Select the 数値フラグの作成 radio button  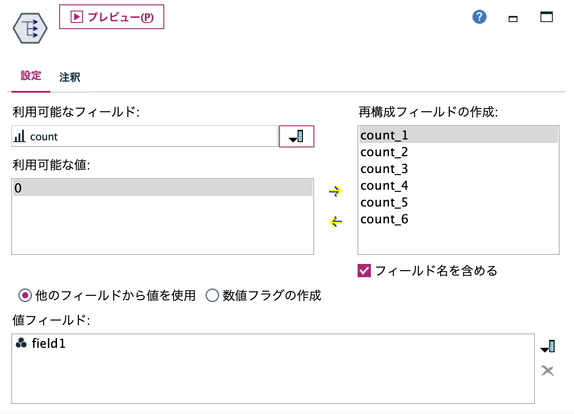[212, 296]
